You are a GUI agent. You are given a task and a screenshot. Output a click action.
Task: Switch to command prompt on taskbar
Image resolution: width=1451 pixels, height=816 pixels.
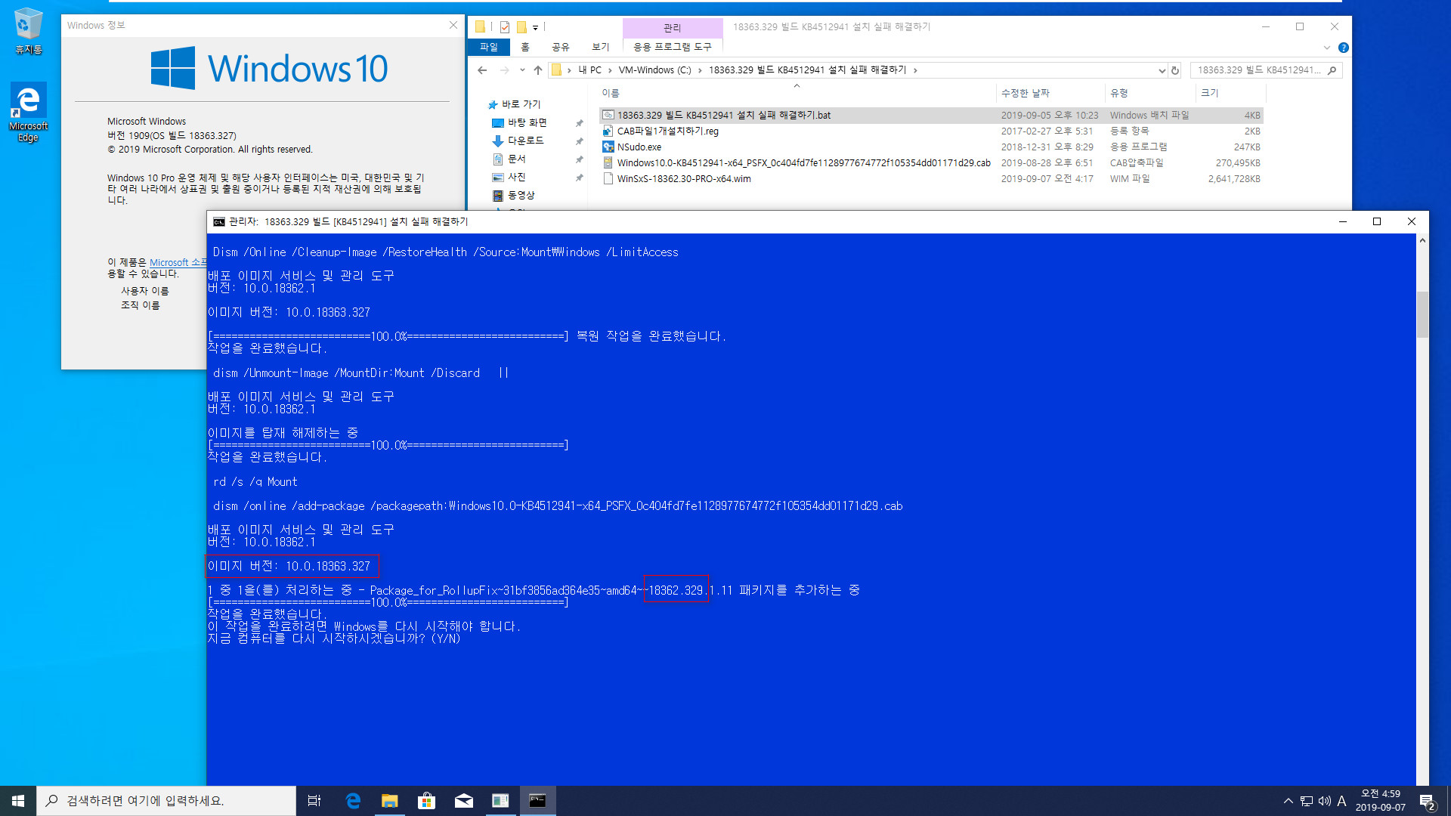click(x=537, y=801)
